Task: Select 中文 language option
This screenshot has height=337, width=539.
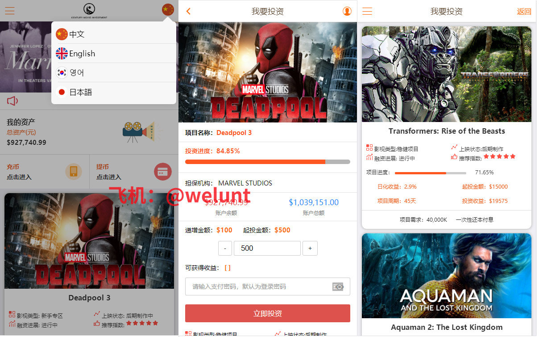Action: 114,34
